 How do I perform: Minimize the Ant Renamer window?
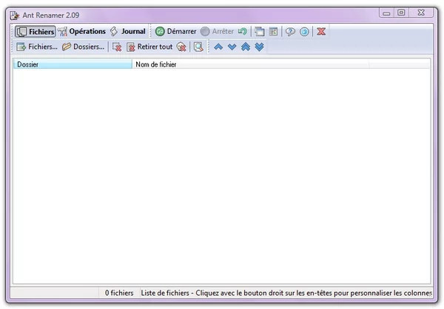coord(386,13)
